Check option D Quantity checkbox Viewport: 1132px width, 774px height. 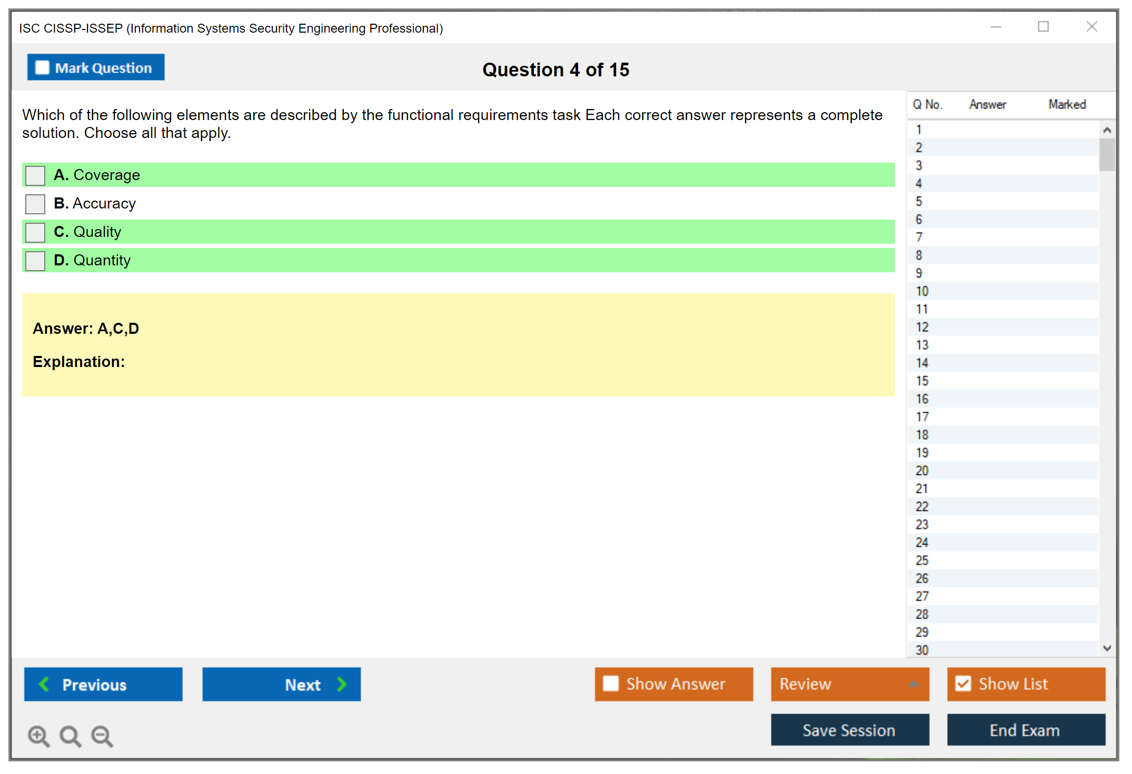pyautogui.click(x=35, y=261)
